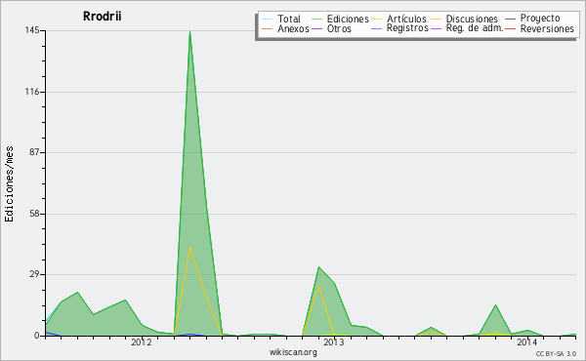Select the 'Ediciones' legend entry
The width and height of the screenshot is (586, 361).
348,19
